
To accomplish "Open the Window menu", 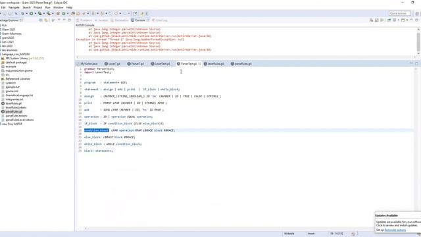I will pos(59,7).
